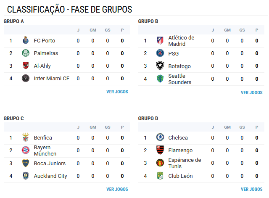Click the Botafogo star crest

(160, 66)
